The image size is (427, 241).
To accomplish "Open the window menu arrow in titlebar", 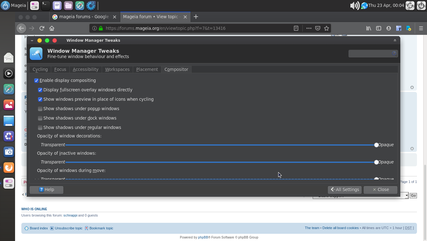I will [32, 40].
